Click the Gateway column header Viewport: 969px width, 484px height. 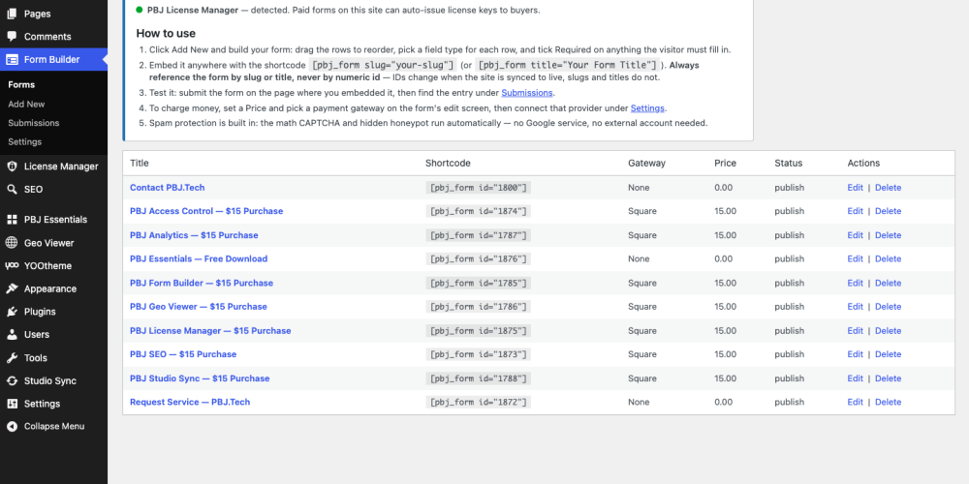(647, 163)
